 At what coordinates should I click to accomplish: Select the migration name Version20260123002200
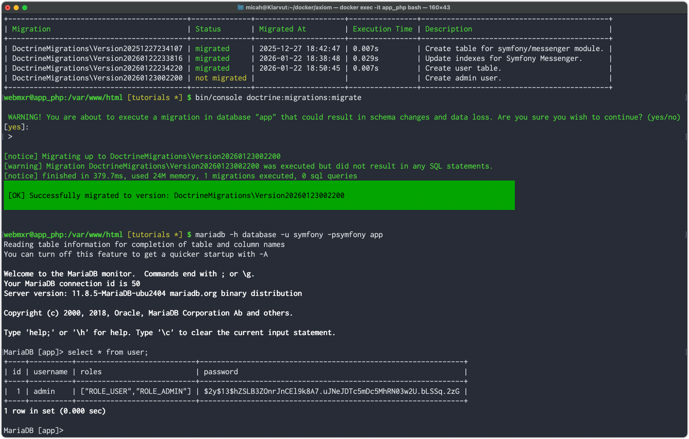click(97, 78)
